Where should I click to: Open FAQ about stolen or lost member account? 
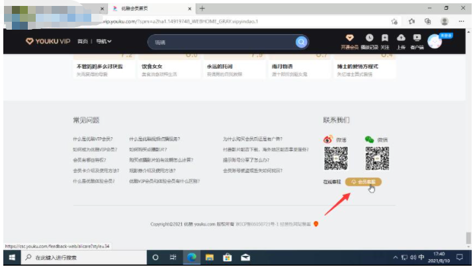[x=253, y=171]
